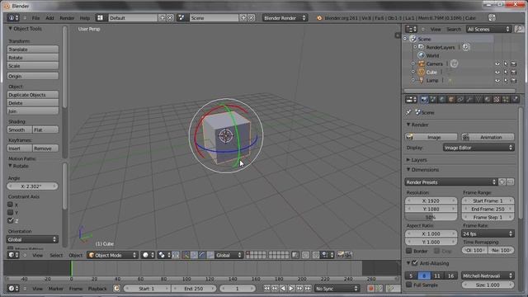Open the Object properties tab icon
Viewport: 528px width, 297px height.
click(451, 99)
